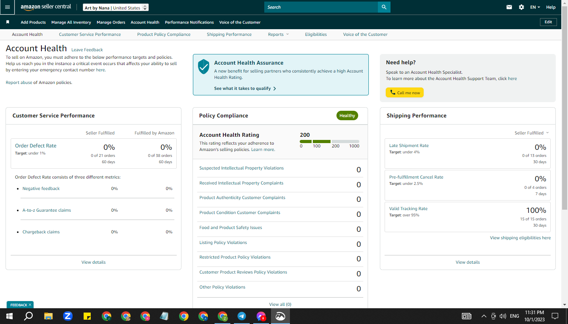The width and height of the screenshot is (568, 324).
Task: Open the Late Shipment Rate link
Action: (409, 145)
